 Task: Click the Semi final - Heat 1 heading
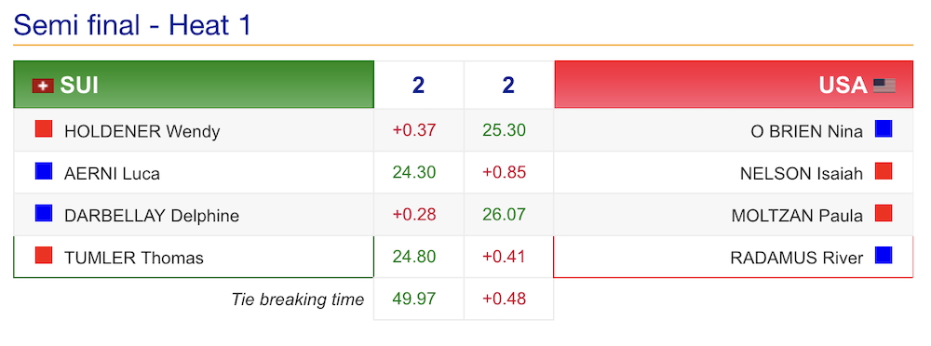click(132, 25)
